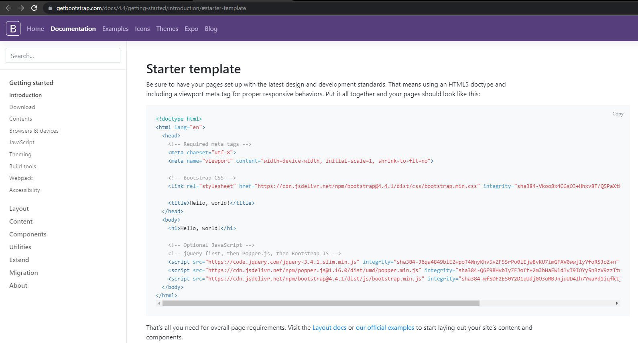The image size is (638, 343).
Task: Copy the starter template code
Action: pos(618,114)
